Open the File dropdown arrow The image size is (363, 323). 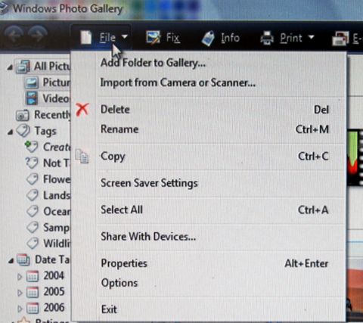125,37
